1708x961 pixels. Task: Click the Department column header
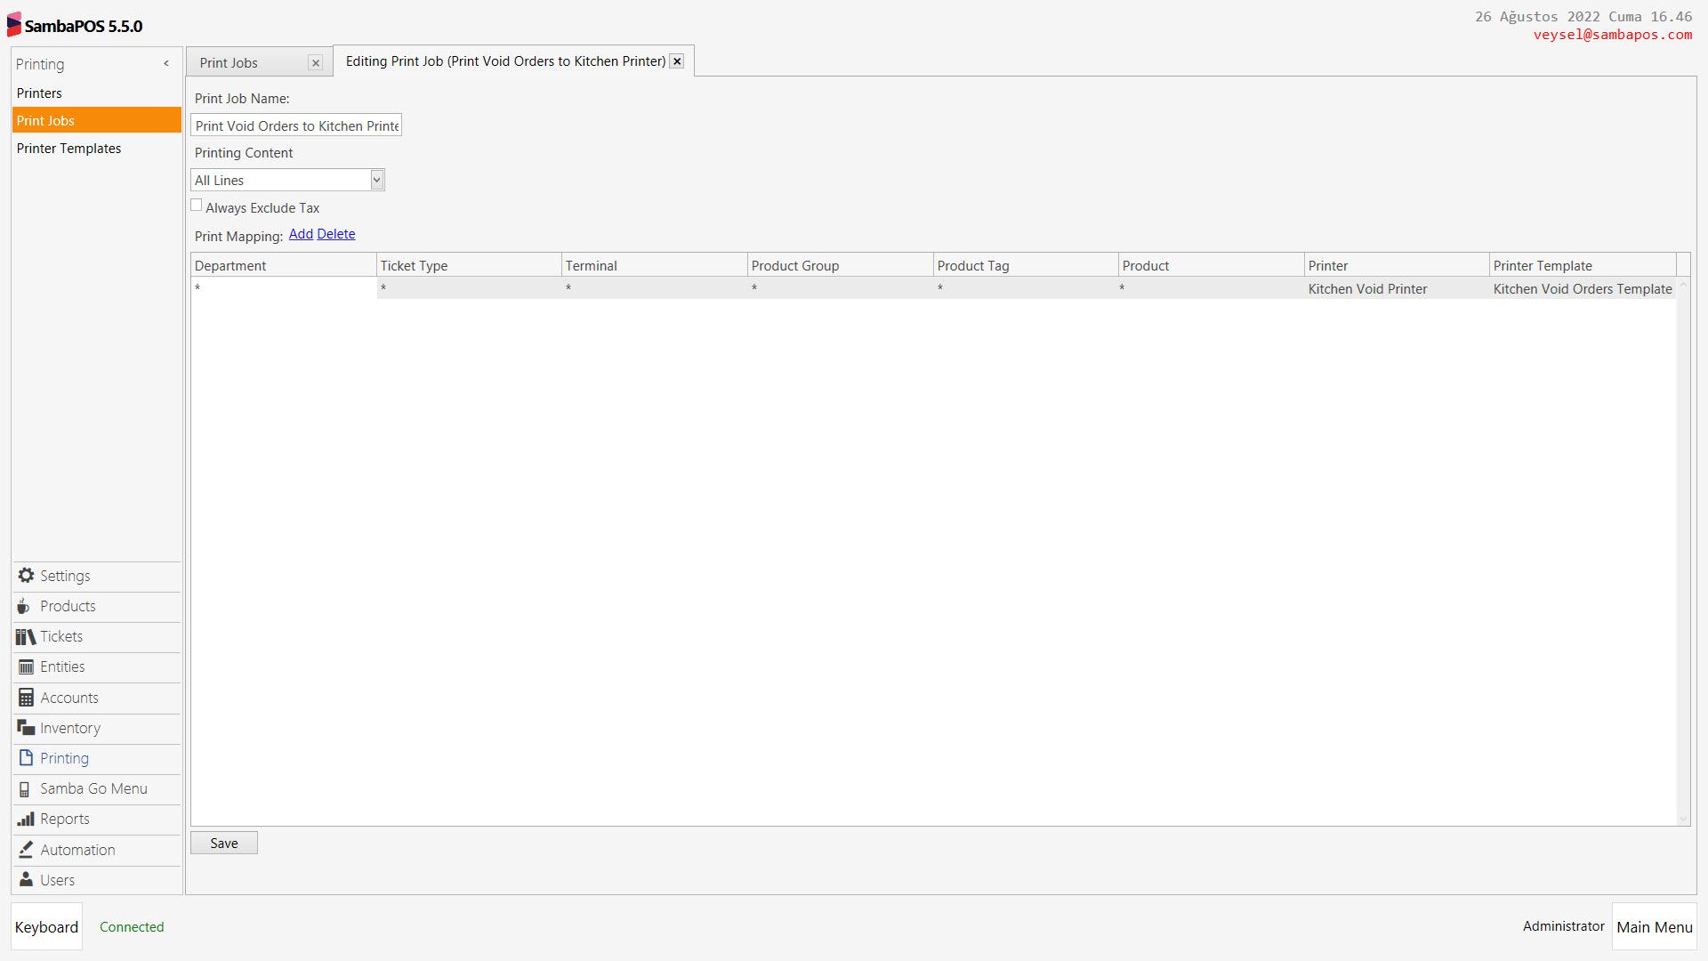(283, 265)
